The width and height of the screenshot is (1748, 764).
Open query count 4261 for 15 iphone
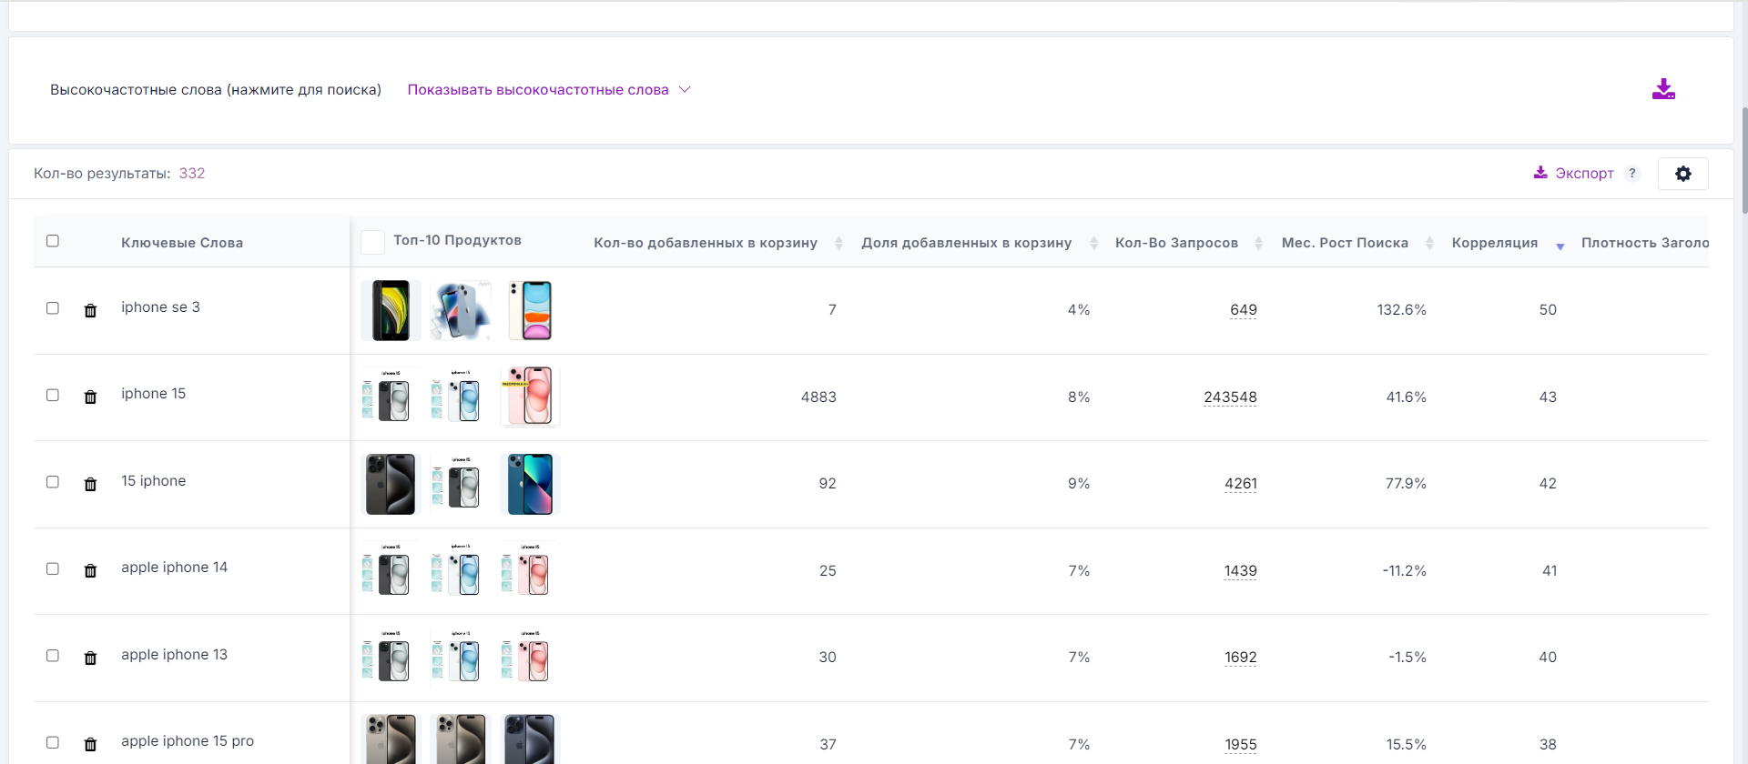click(1240, 484)
